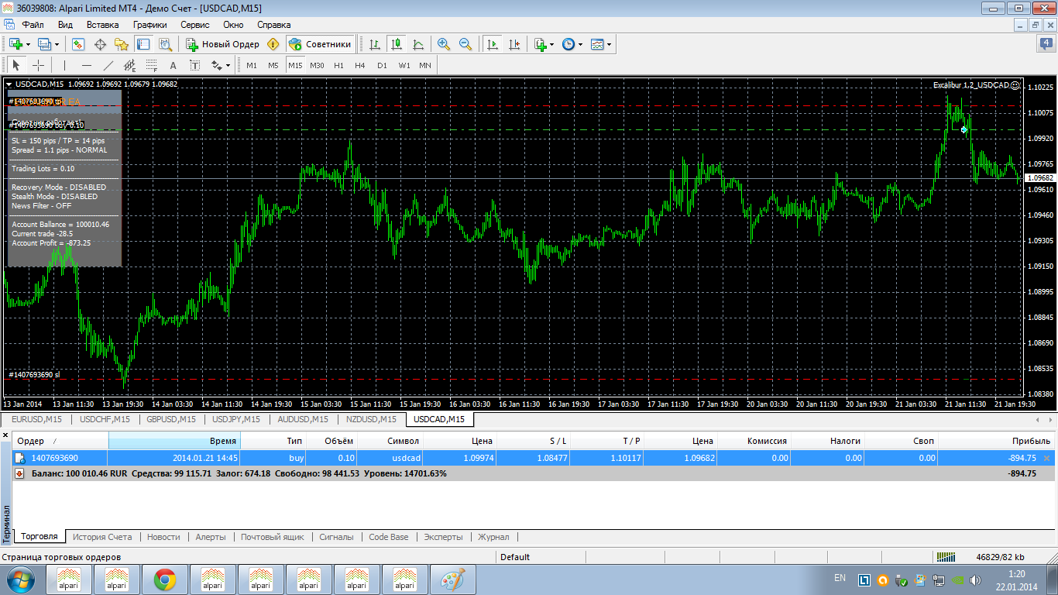Open the arrows objects dropdown
Viewport: 1058px width, 595px height.
(222, 65)
